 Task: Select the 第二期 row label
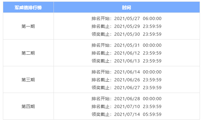coord(28,53)
